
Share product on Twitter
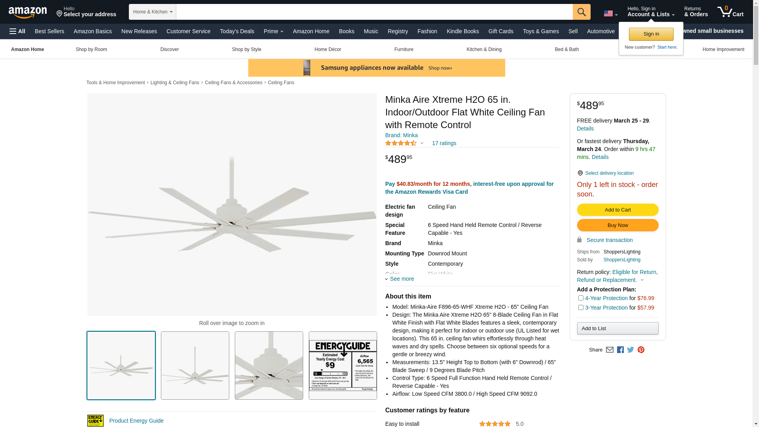631,350
